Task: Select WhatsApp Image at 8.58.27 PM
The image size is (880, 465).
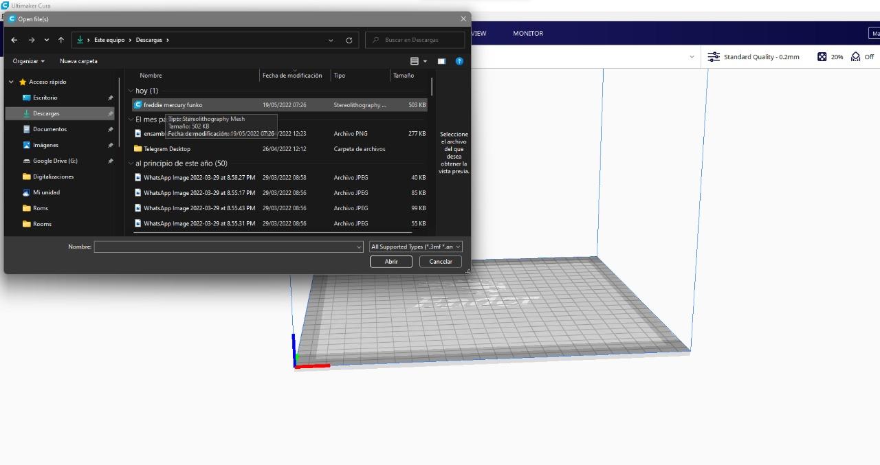Action: click(x=279, y=178)
